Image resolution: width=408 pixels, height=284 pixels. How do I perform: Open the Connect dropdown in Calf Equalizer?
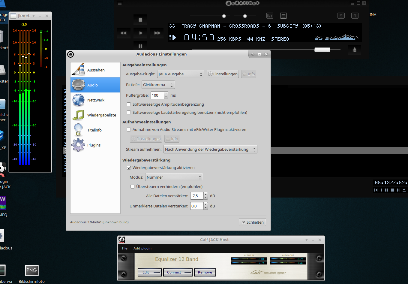178,272
